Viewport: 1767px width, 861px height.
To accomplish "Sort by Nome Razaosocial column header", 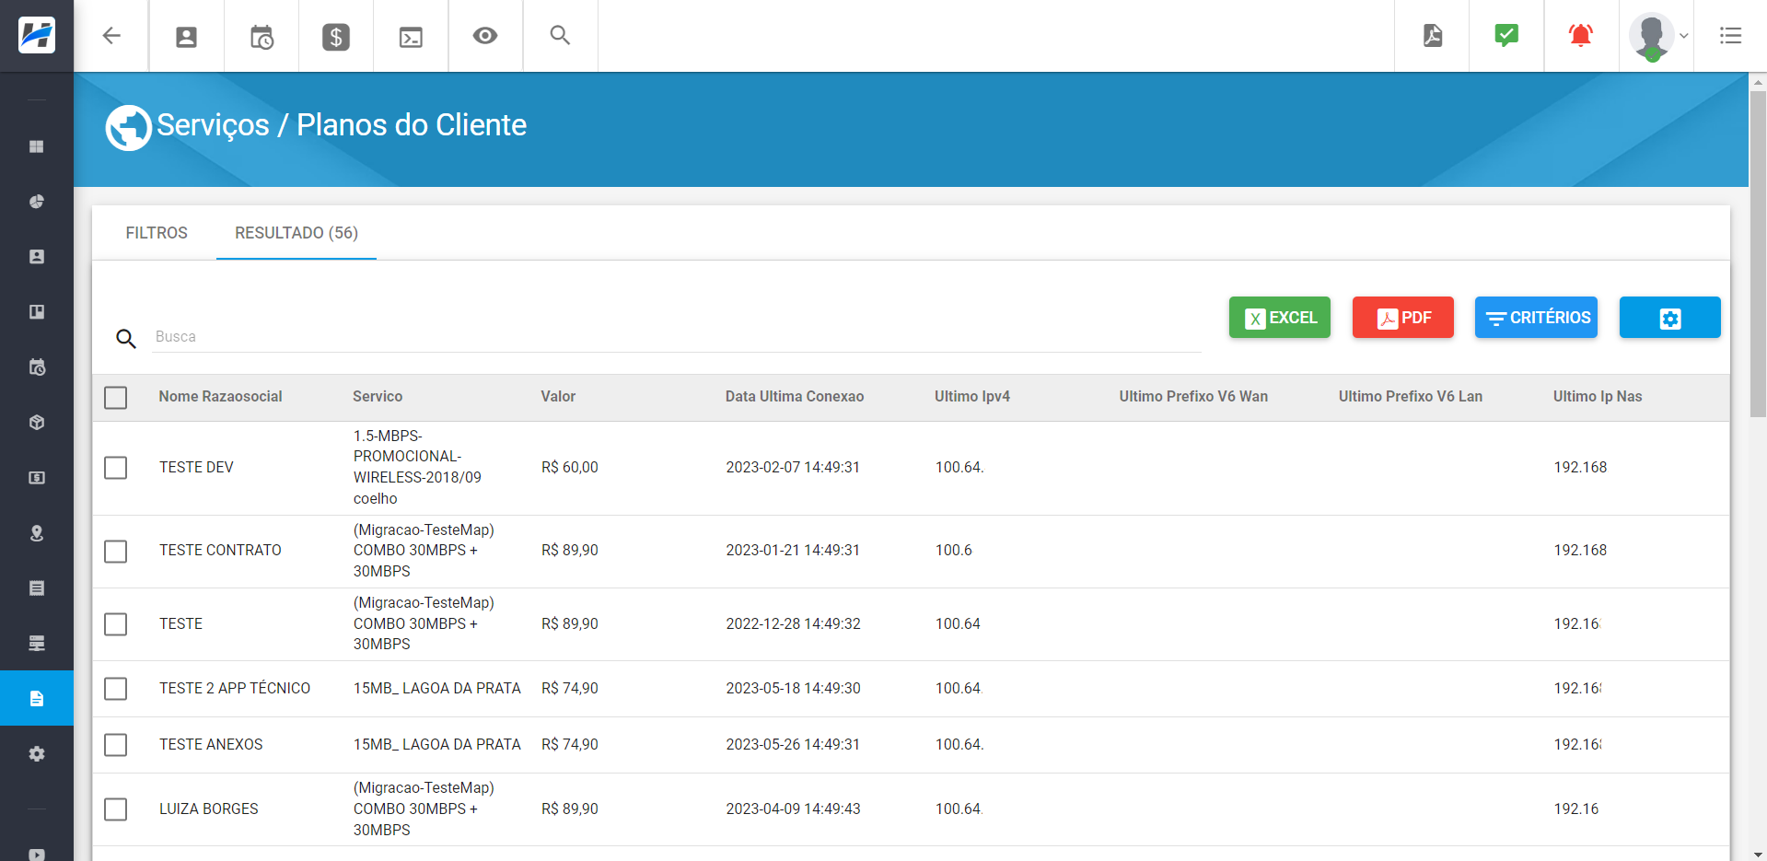I will point(220,397).
